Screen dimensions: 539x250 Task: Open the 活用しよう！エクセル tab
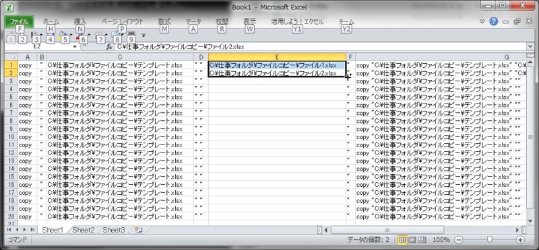pos(297,22)
